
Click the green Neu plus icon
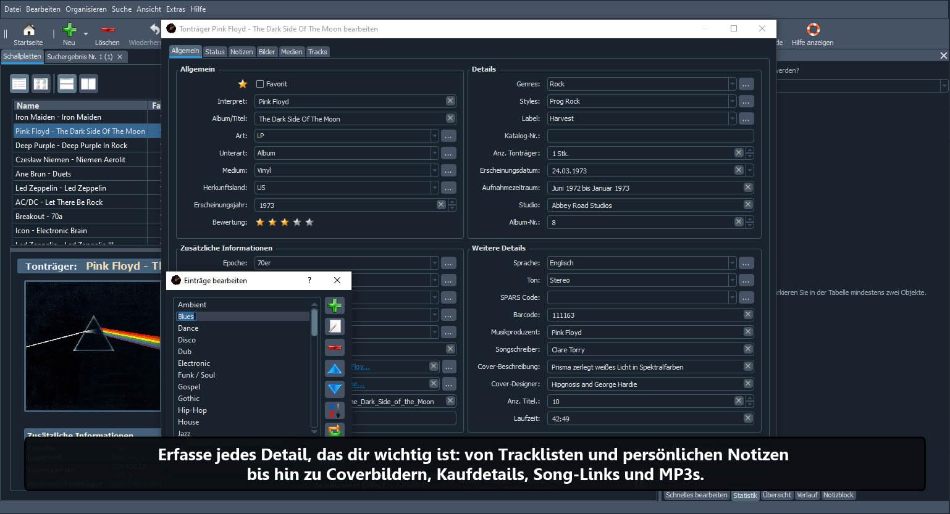pos(70,30)
